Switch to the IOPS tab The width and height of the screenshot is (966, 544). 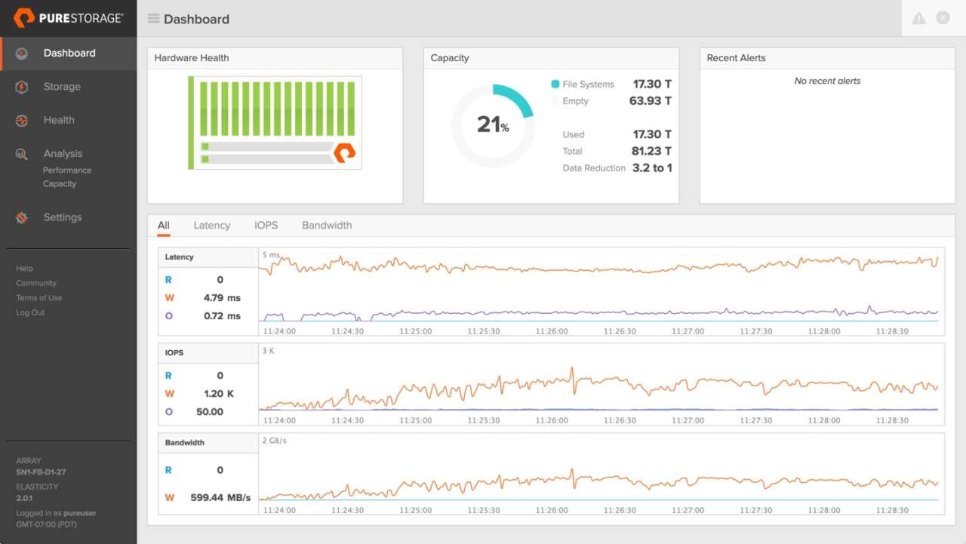266,225
